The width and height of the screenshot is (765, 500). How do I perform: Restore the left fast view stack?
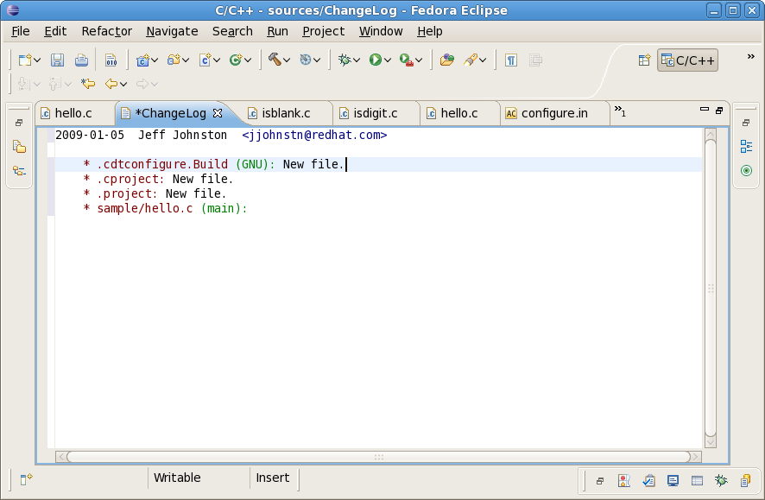click(19, 123)
